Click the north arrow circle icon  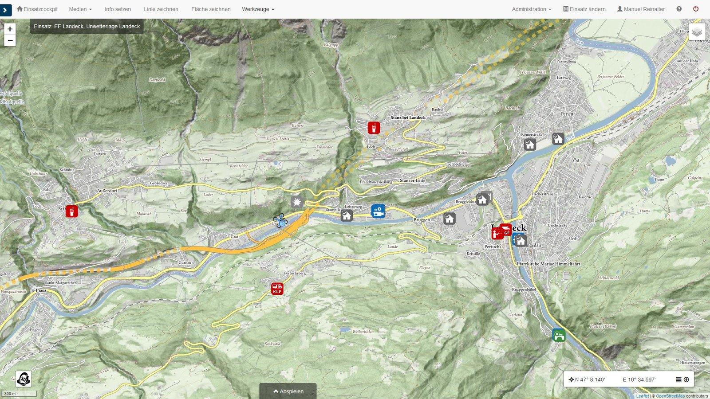[x=686, y=379]
